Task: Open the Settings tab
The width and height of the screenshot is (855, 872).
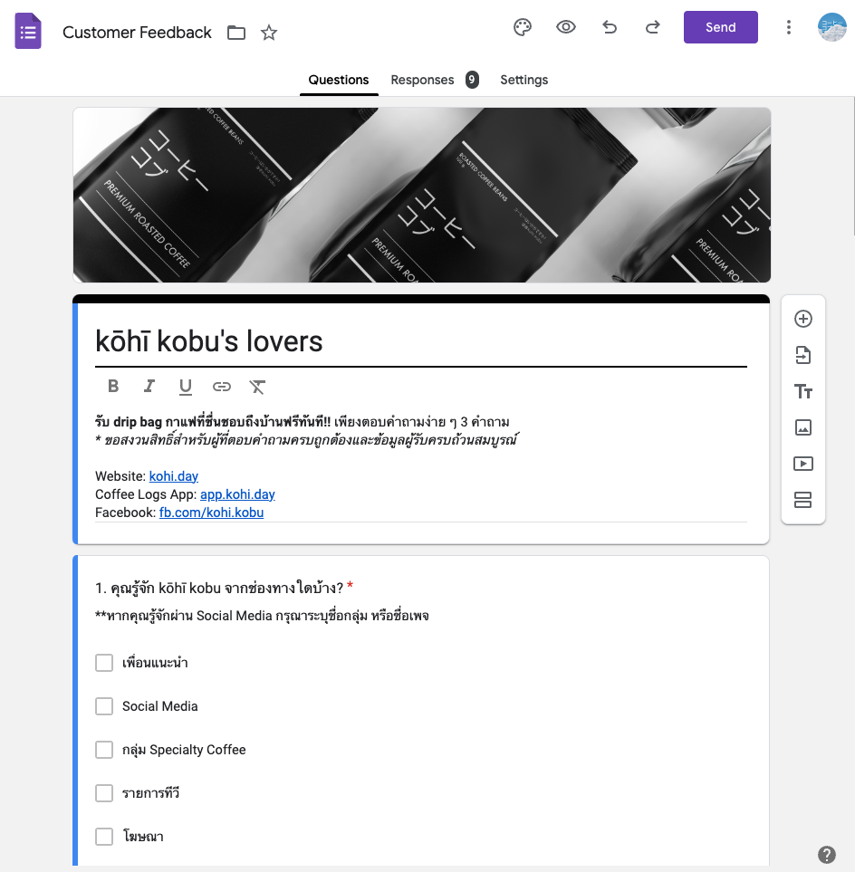Action: (x=524, y=80)
